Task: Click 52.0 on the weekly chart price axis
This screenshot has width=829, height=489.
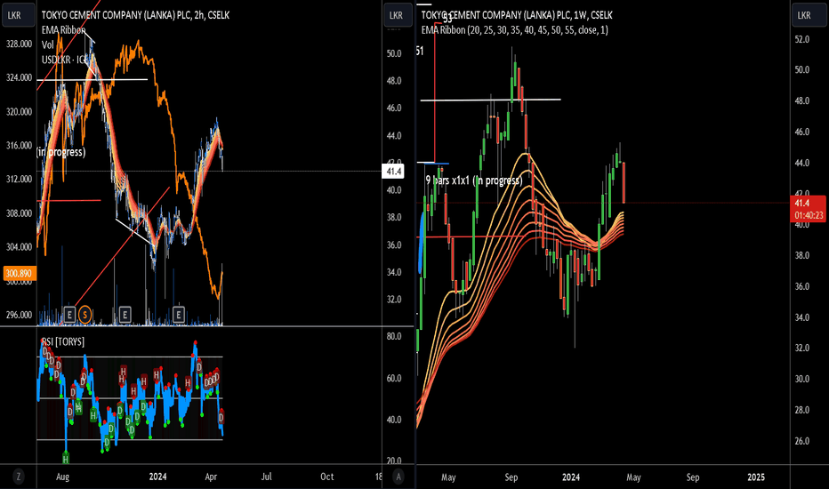Action: pos(802,39)
